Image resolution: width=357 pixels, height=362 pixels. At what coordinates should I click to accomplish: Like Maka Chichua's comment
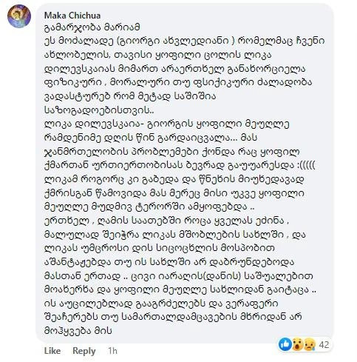(x=52, y=351)
